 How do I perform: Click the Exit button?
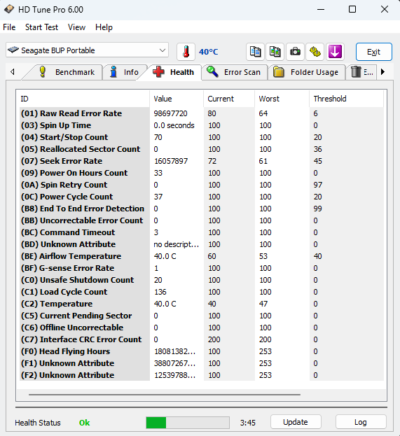point(374,52)
